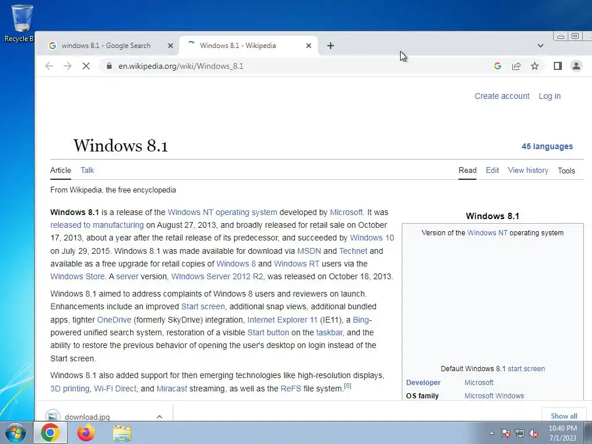Switch to the Google Search tab
592x444 pixels.
106,46
